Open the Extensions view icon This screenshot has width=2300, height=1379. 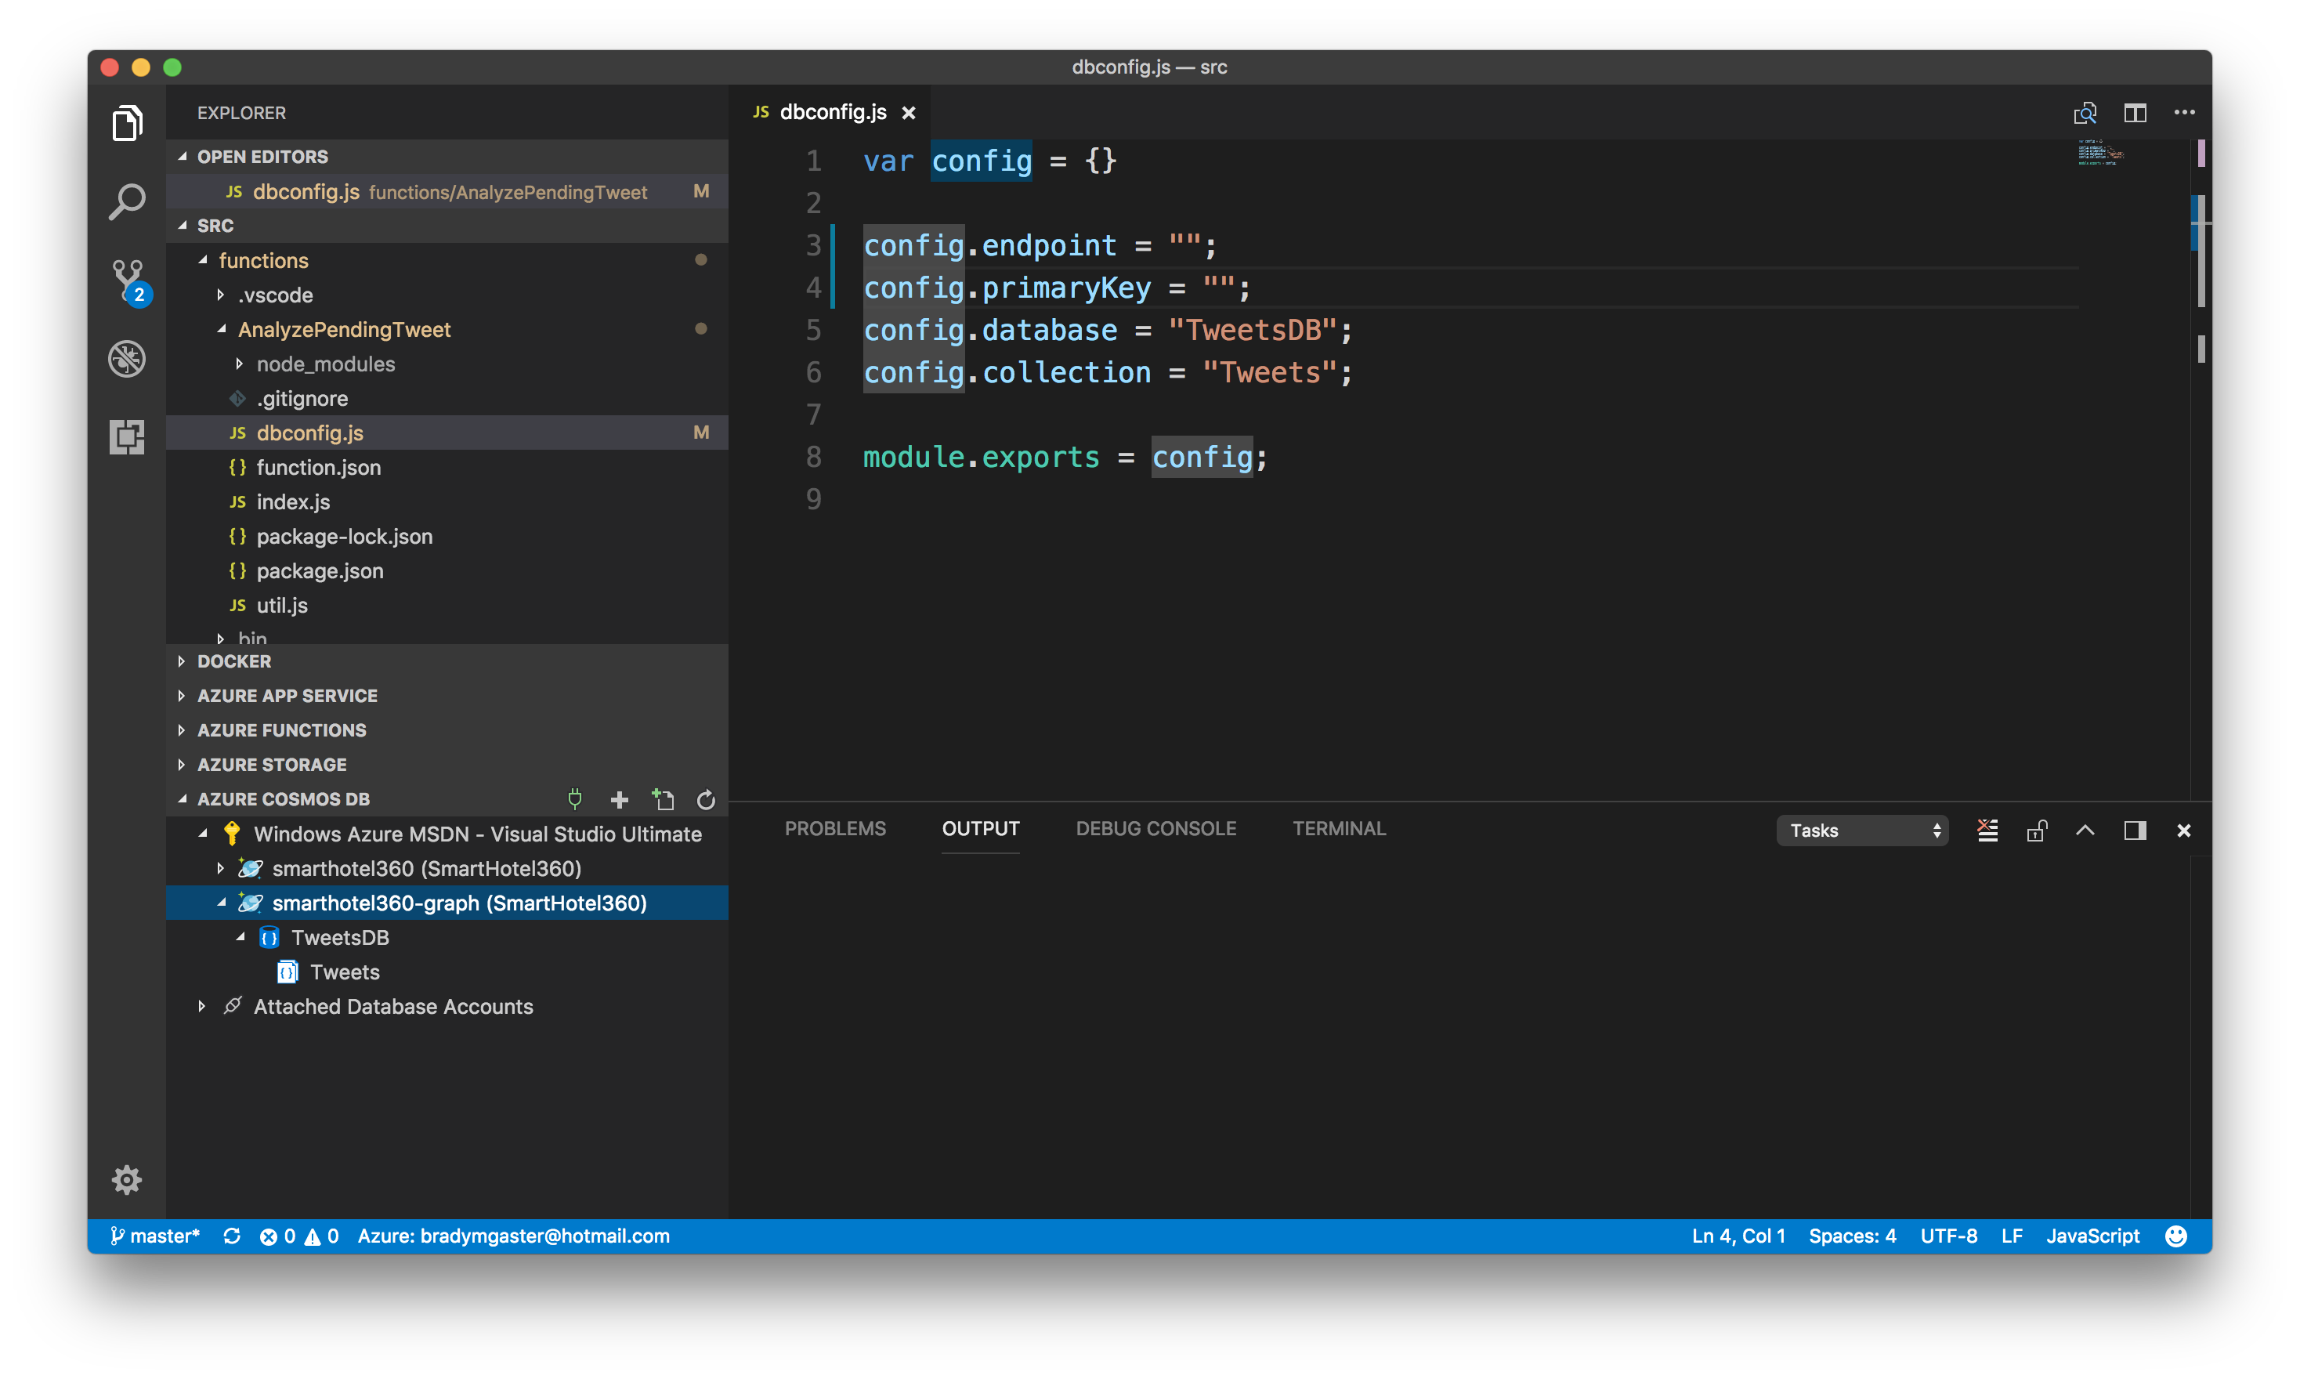(x=126, y=436)
